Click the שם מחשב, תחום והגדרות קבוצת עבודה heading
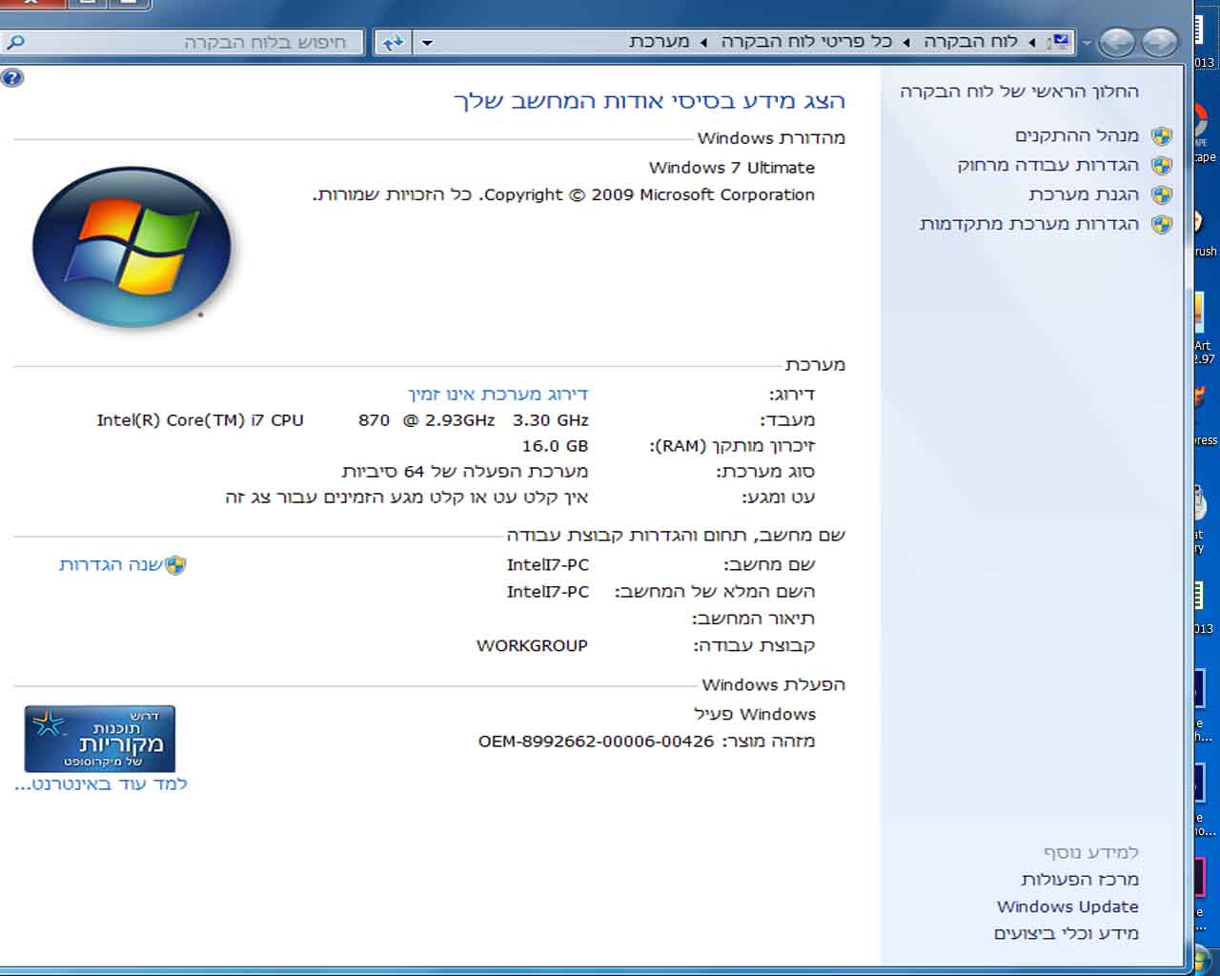 coord(676,536)
